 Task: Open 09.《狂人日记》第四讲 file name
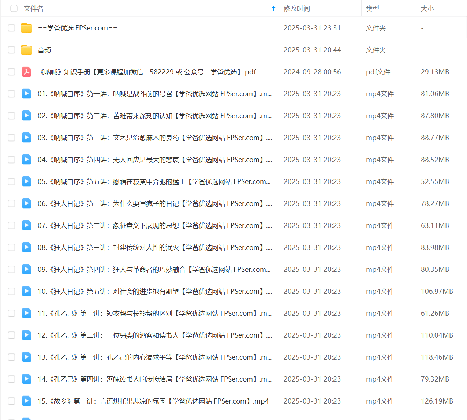[x=154, y=269]
